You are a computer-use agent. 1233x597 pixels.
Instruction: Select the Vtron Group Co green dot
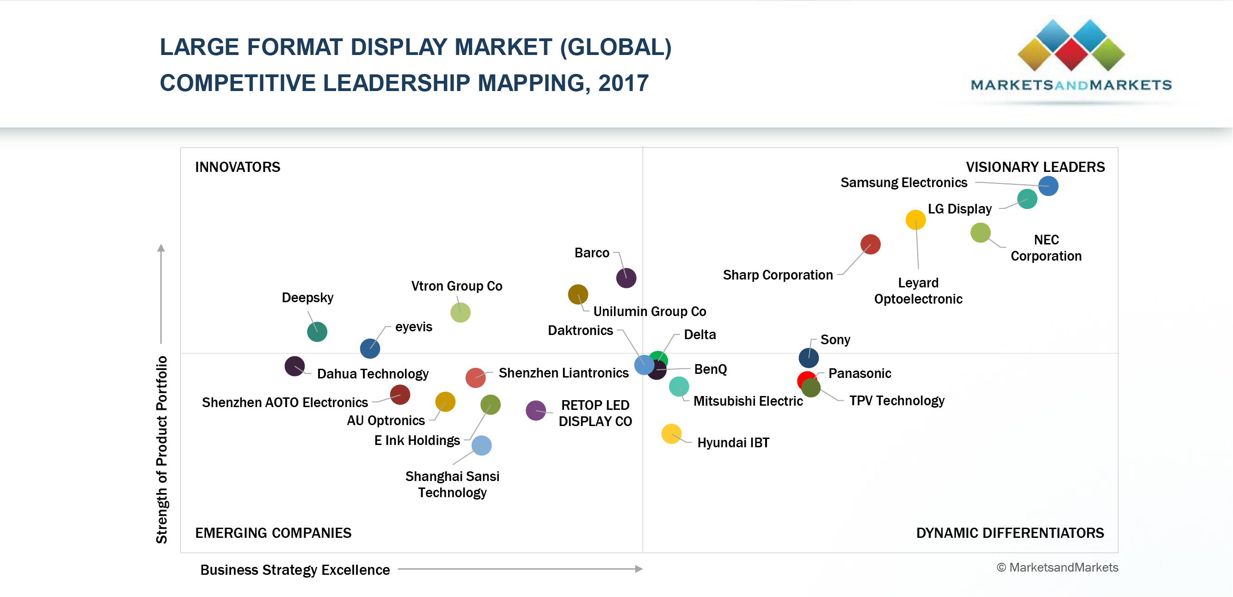pos(460,313)
